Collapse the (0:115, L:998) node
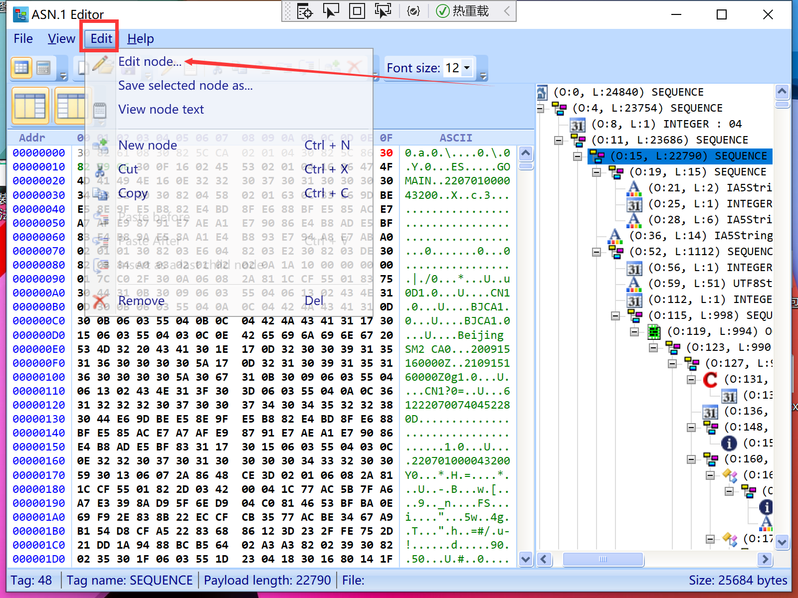 [x=615, y=315]
